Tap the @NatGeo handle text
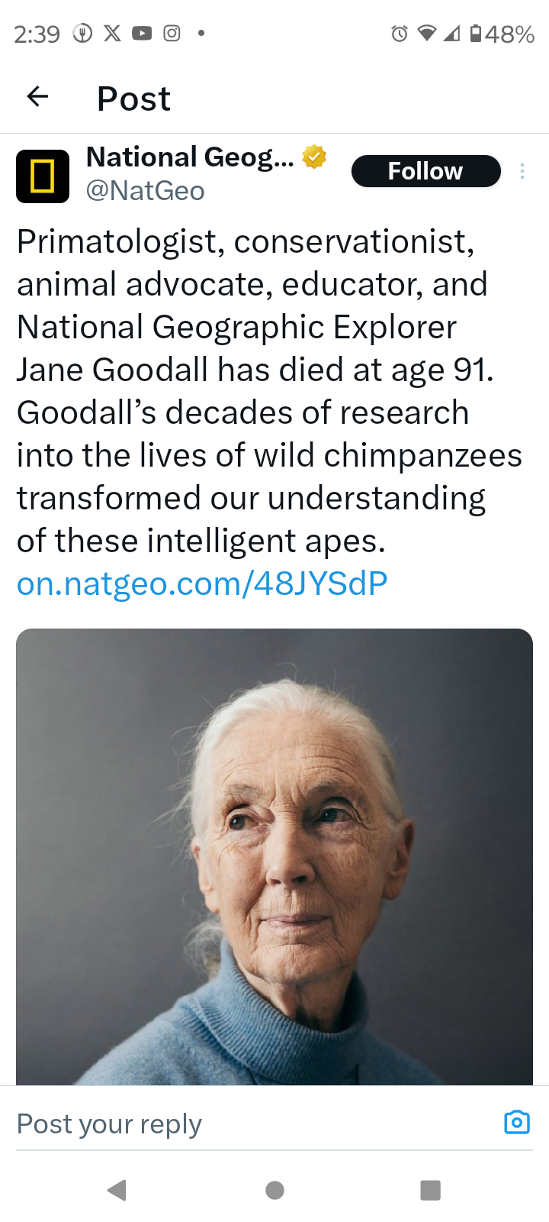 click(145, 191)
